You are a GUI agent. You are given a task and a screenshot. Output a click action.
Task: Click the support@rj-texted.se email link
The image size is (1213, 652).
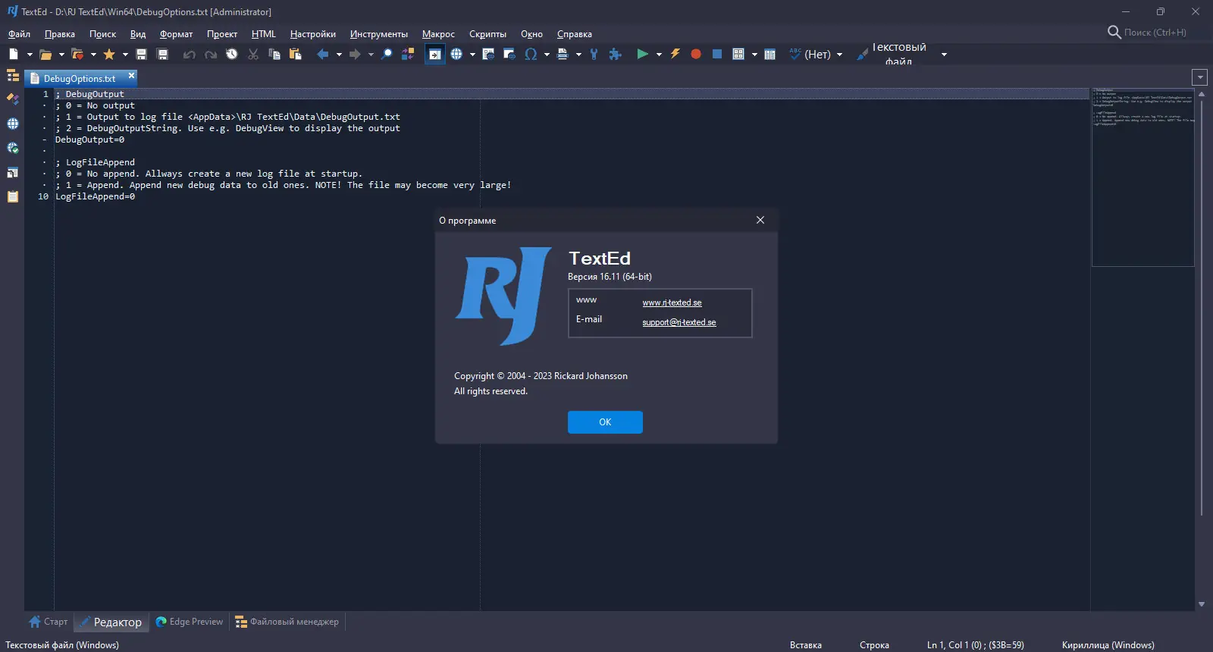click(x=679, y=322)
